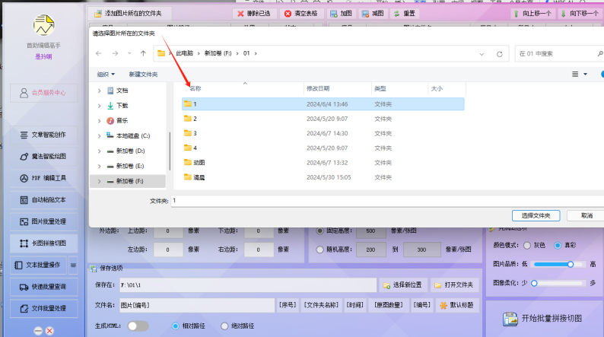This screenshot has height=337, width=604.
Task: Open 文章智能创作 in the sidebar
Action: pyautogui.click(x=44, y=135)
